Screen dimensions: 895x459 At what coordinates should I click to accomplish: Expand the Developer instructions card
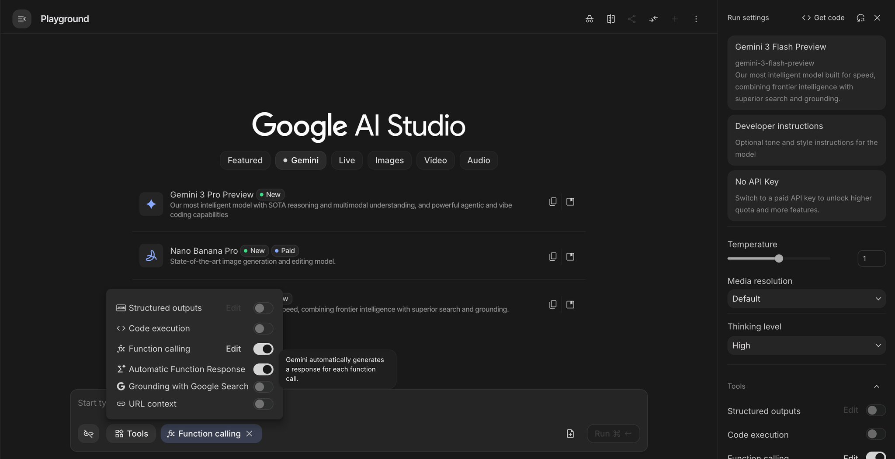[x=806, y=140]
